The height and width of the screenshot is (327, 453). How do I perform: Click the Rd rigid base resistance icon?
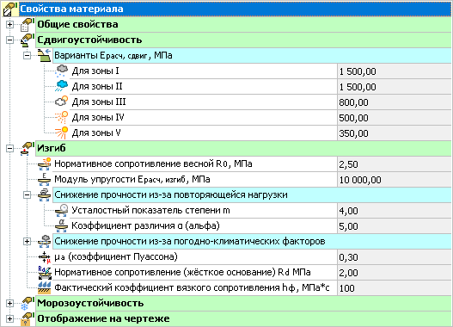point(45,272)
